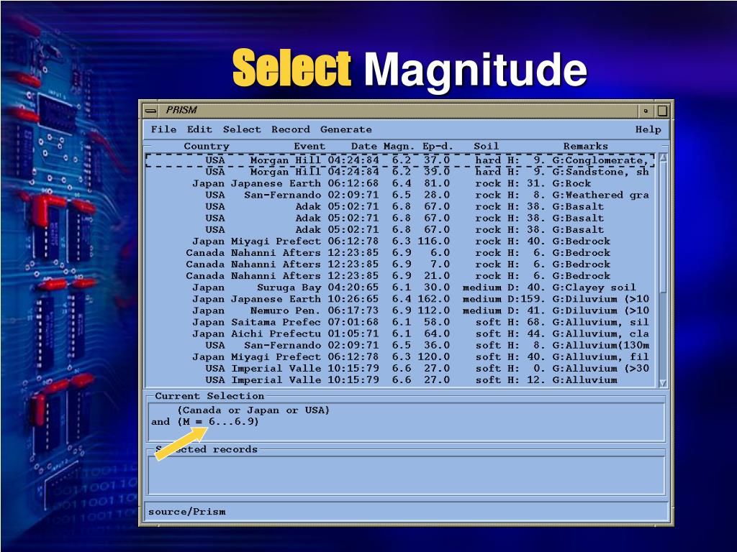Select the Saitama Prefec record
Screen dimensions: 737x552
click(400, 322)
